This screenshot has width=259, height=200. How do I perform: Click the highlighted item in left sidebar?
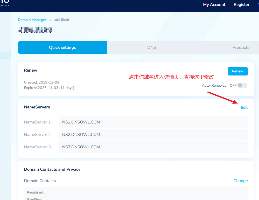pyautogui.click(x=5, y=56)
